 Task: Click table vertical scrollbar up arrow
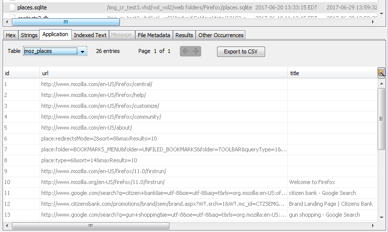[x=382, y=84]
